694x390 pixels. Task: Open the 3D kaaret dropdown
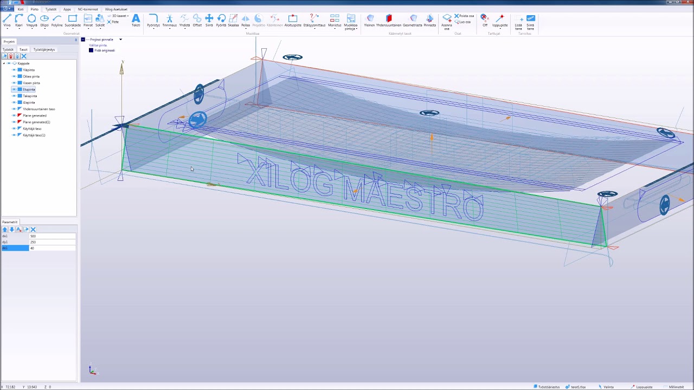(x=119, y=16)
